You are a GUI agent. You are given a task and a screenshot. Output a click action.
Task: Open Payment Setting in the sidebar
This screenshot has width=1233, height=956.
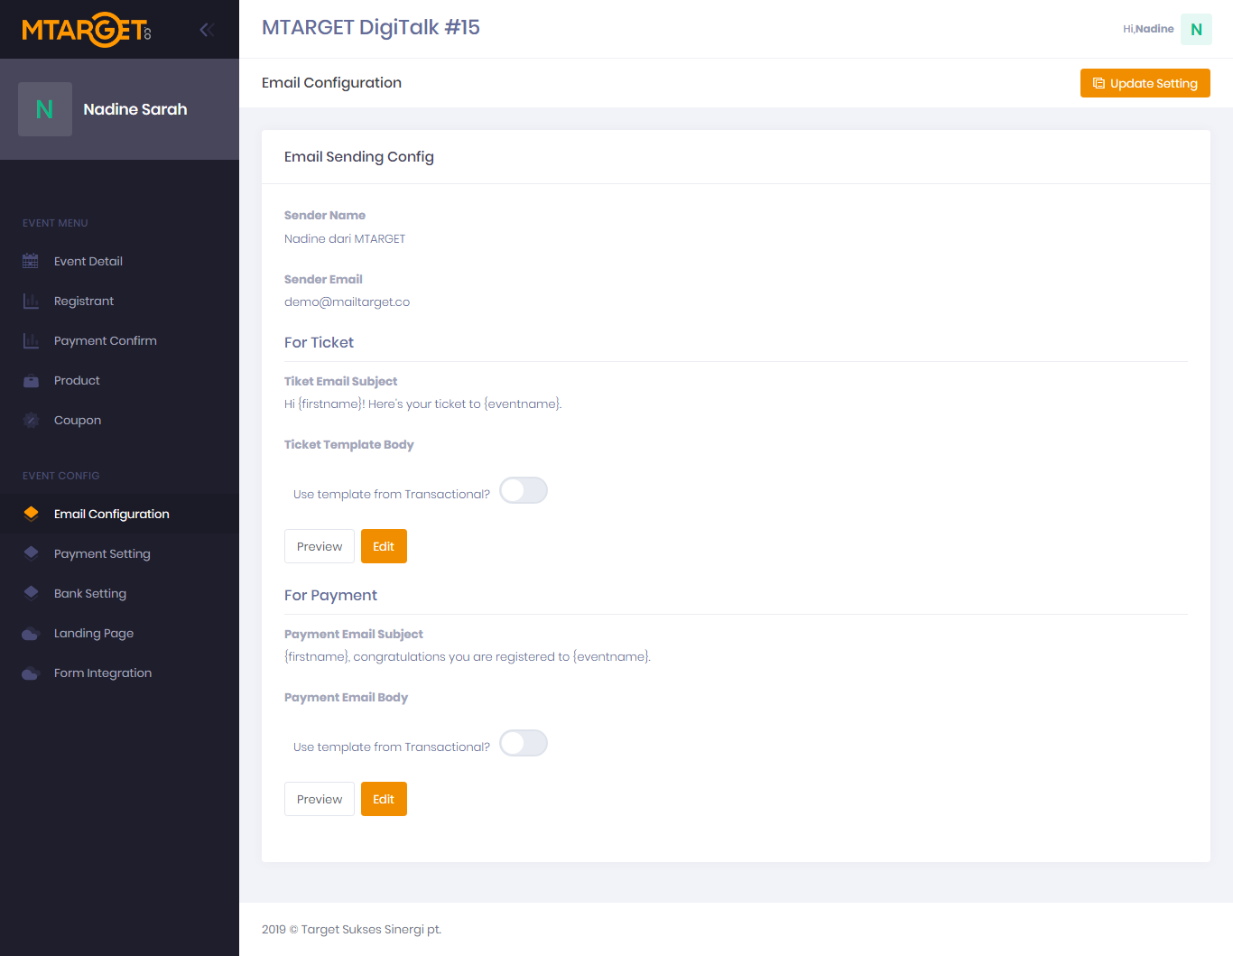click(119, 553)
